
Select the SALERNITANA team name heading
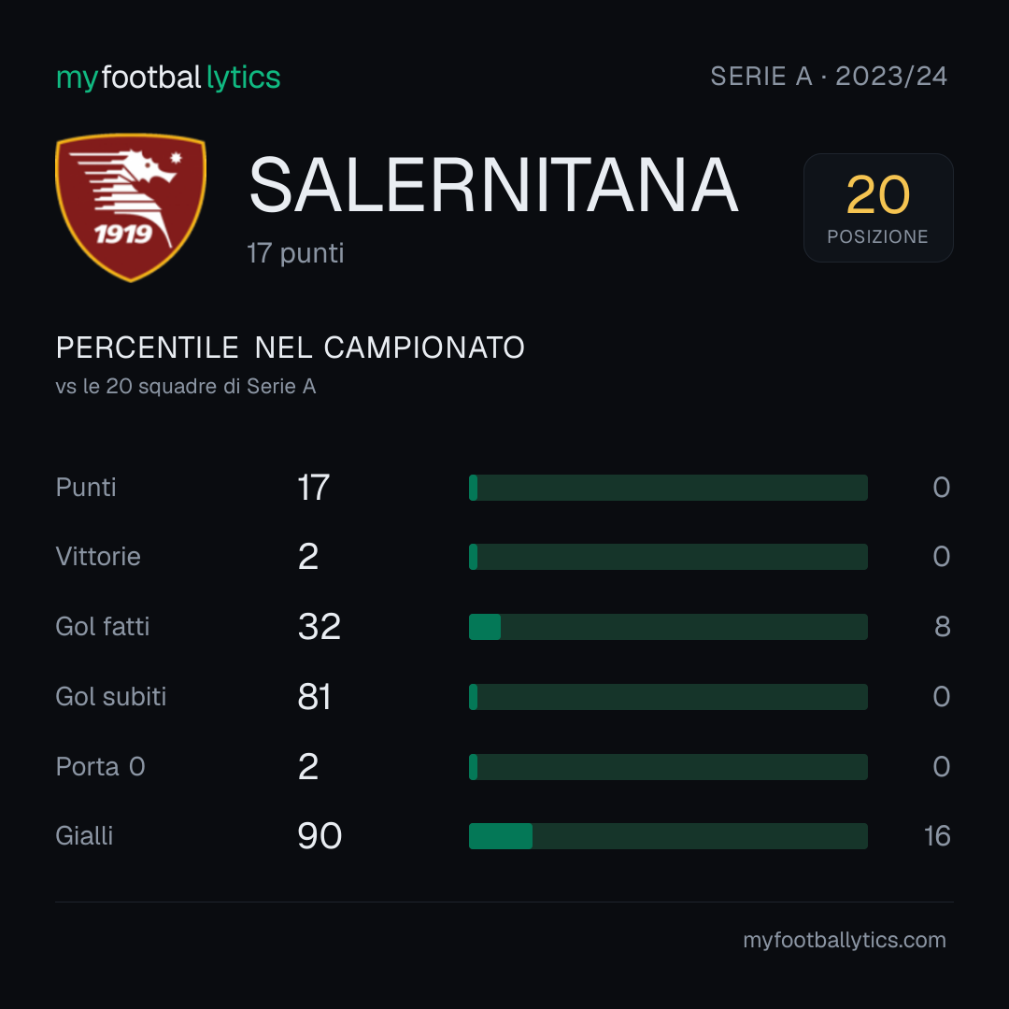493,185
